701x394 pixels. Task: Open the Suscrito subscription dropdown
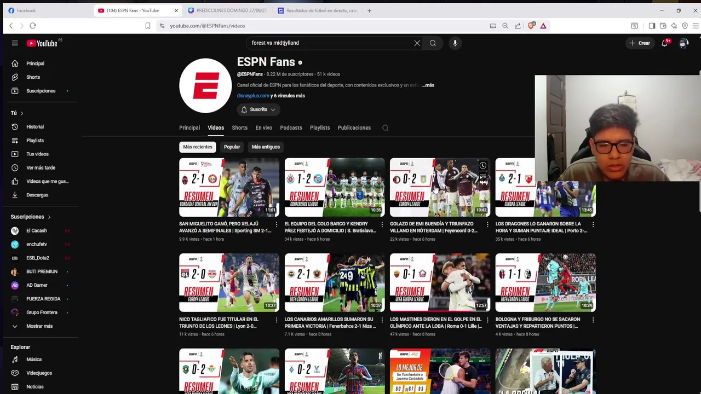click(258, 109)
